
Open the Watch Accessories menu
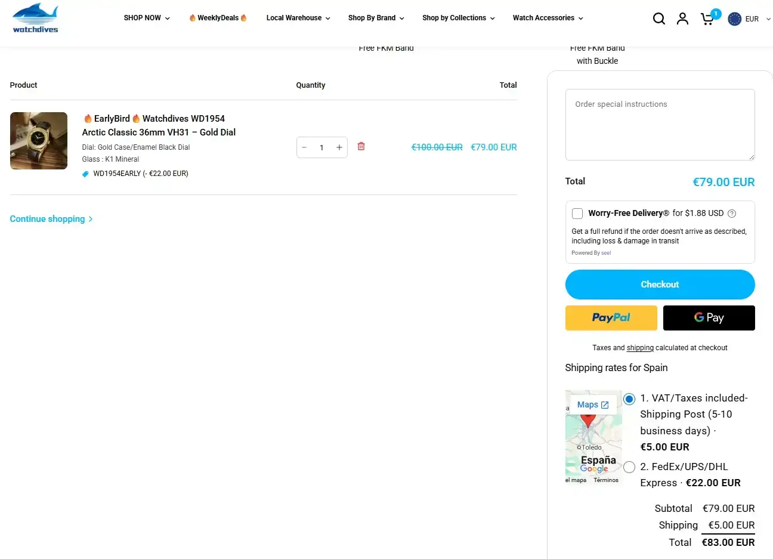548,18
